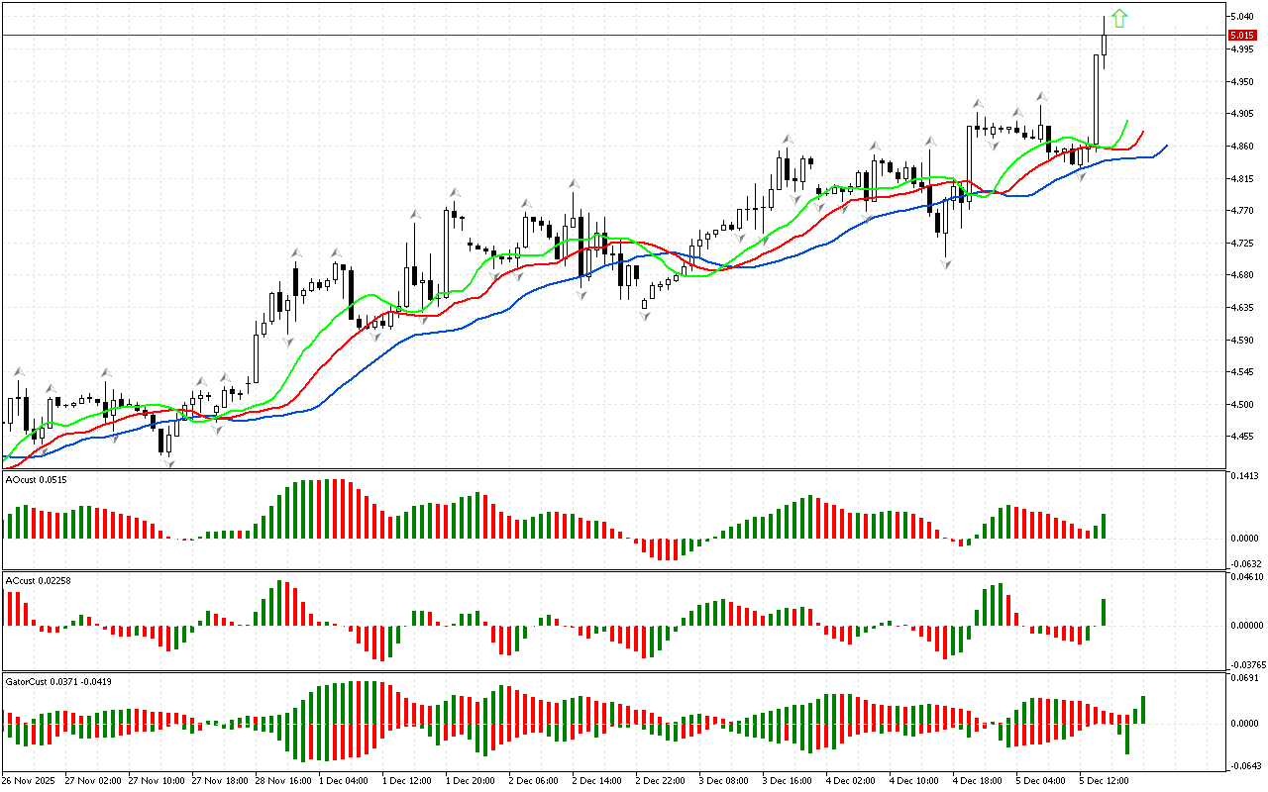Click the last green bar in ACcust histogram
The height and width of the screenshot is (792, 1268).
[x=1104, y=612]
